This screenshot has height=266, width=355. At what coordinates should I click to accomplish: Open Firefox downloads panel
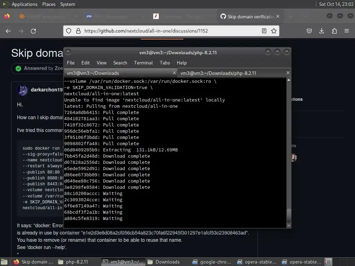(321, 31)
